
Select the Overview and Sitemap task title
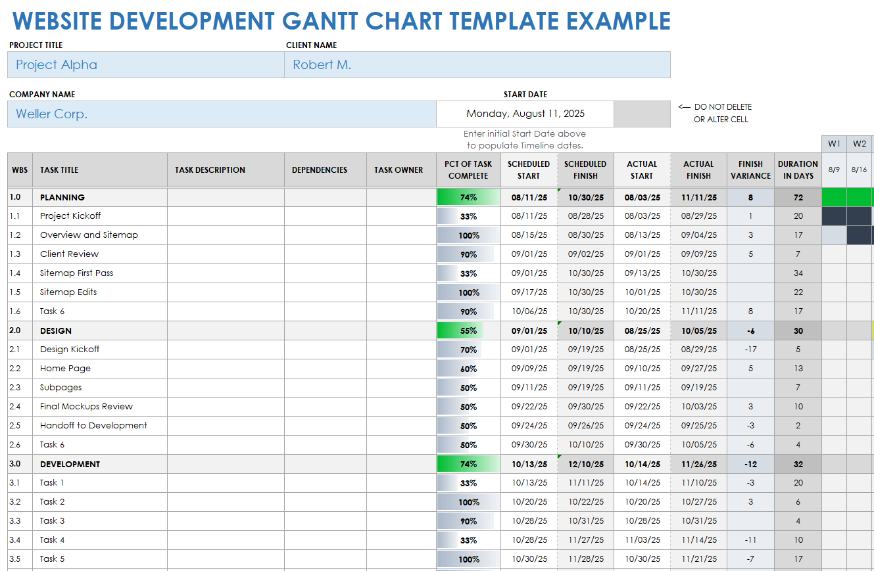coord(89,235)
